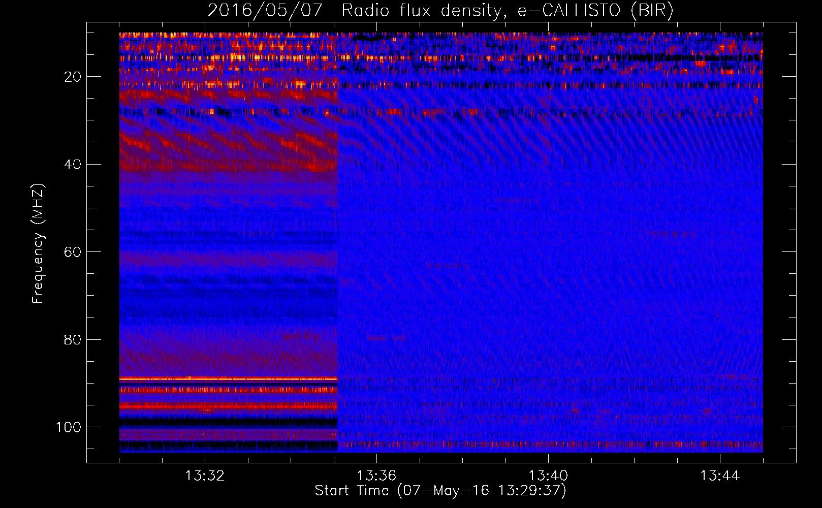The width and height of the screenshot is (822, 508).
Task: Click the '60' frequency tick label
Action: [73, 252]
